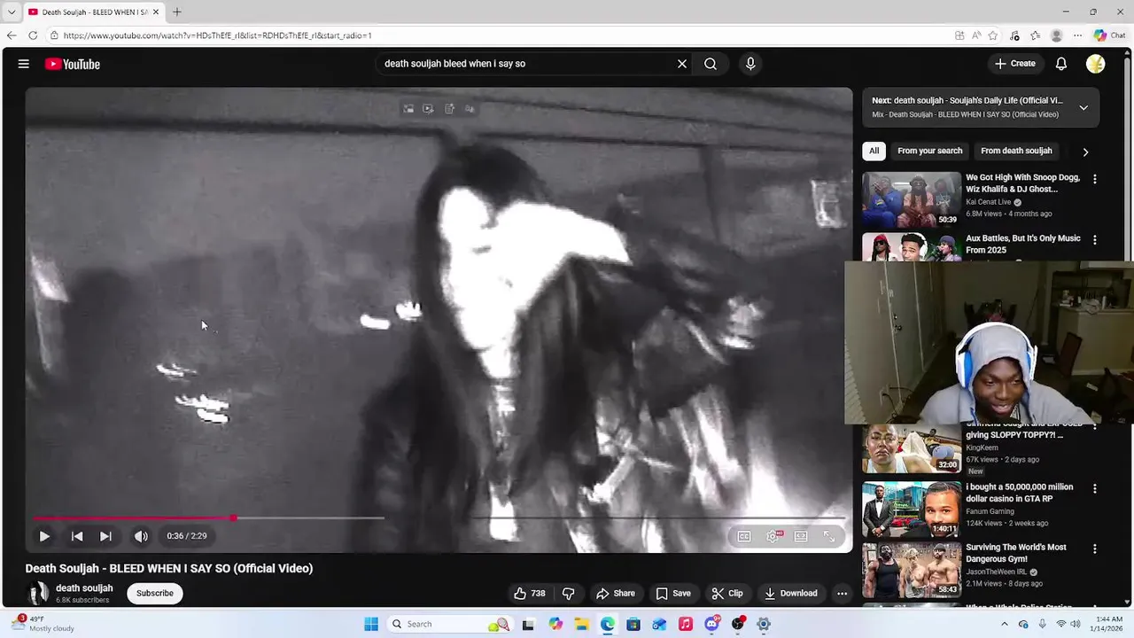Skip to the previous video
This screenshot has width=1134, height=638.
pyautogui.click(x=77, y=536)
